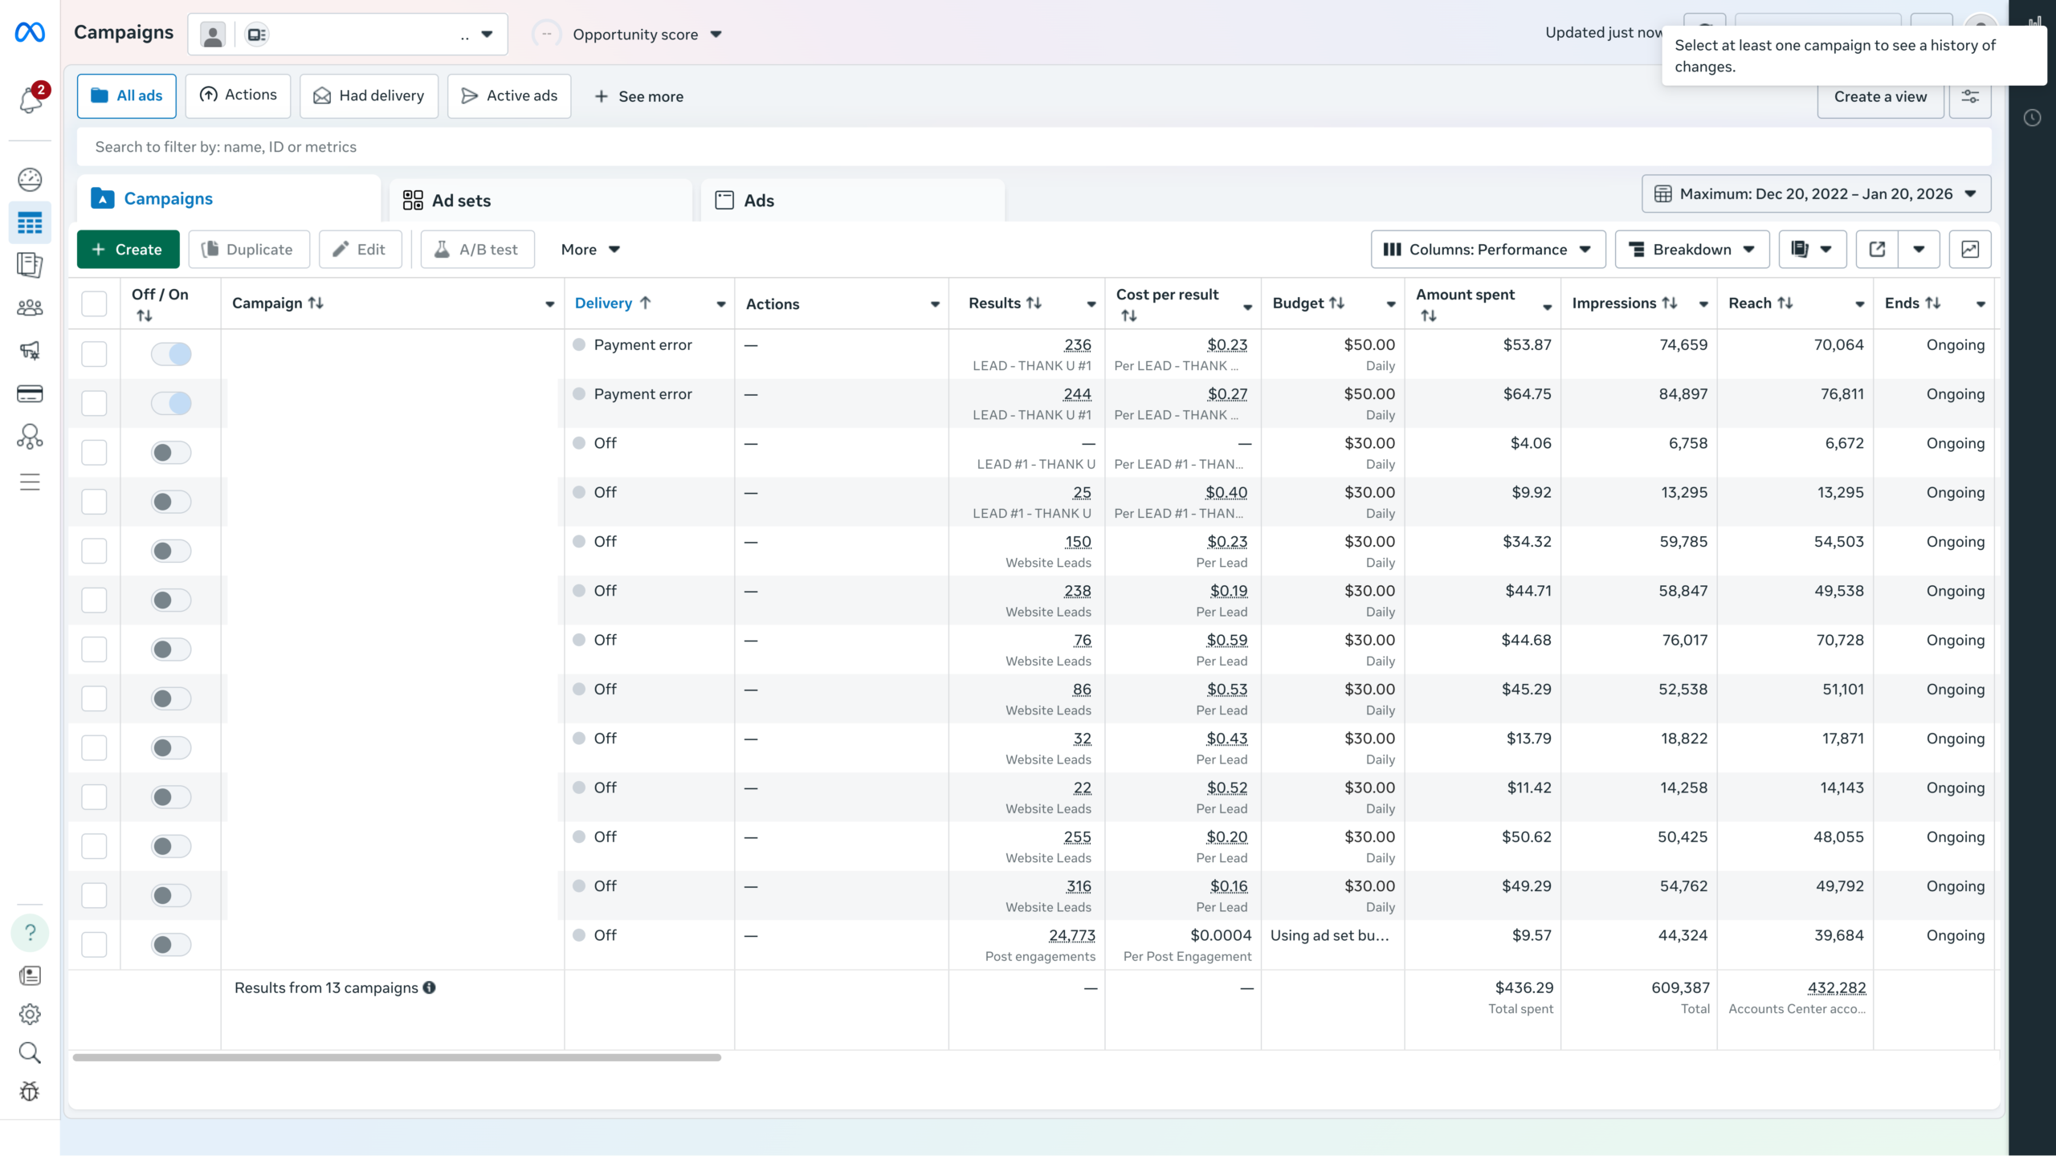Screen dimensions: 2056x1156
Task: Switch to the Ad sets tab
Action: pos(460,201)
